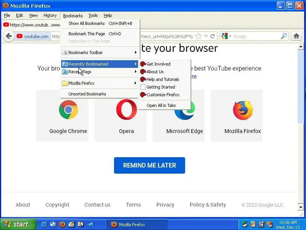Click the scrollbar down arrow
Viewport: 306px width, 230px height.
click(301, 207)
